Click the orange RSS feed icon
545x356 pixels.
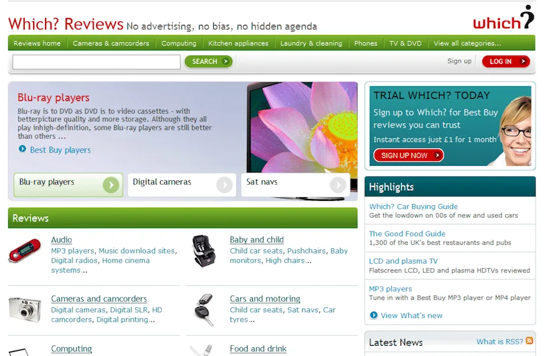pos(530,341)
